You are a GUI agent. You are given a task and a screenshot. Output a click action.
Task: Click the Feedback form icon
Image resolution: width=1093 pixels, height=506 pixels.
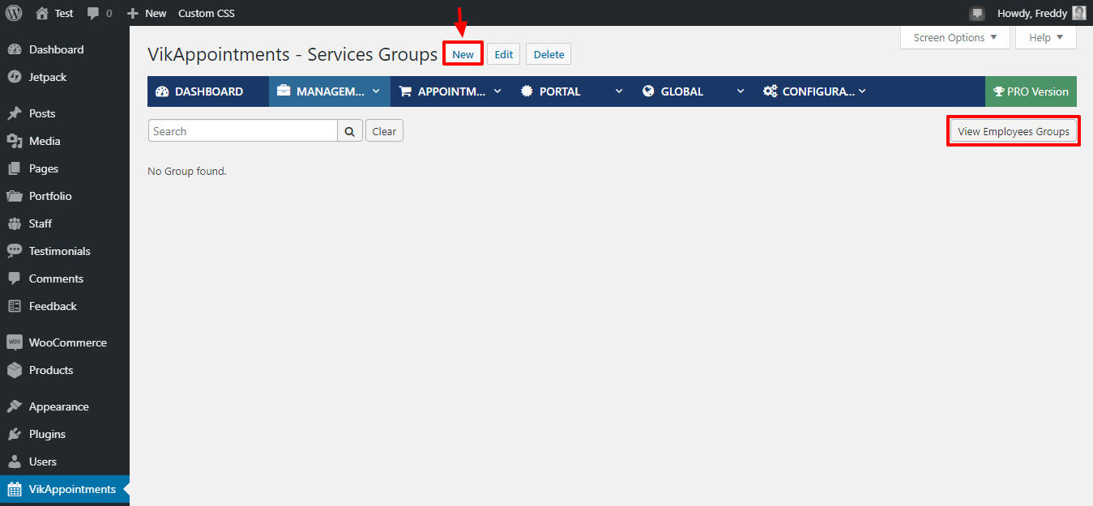click(x=15, y=306)
